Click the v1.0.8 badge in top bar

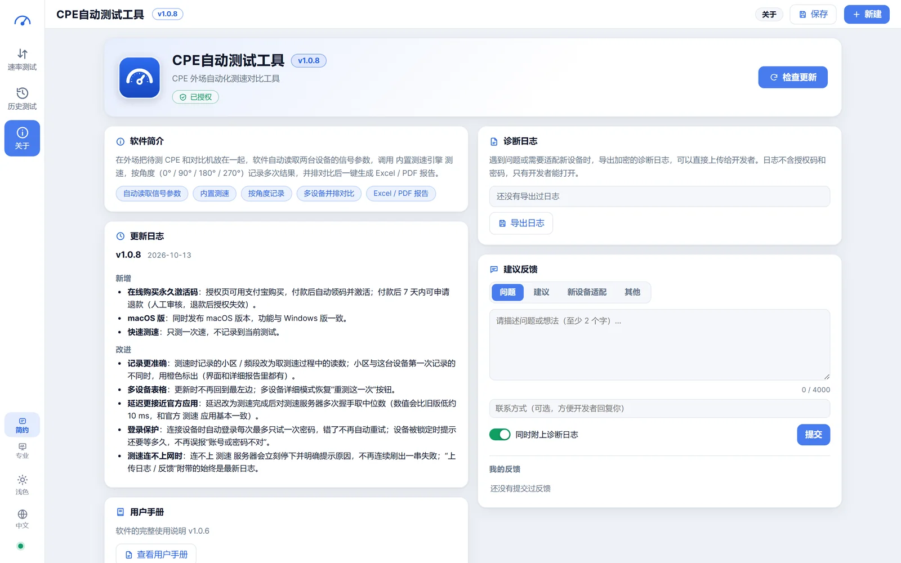pyautogui.click(x=168, y=14)
